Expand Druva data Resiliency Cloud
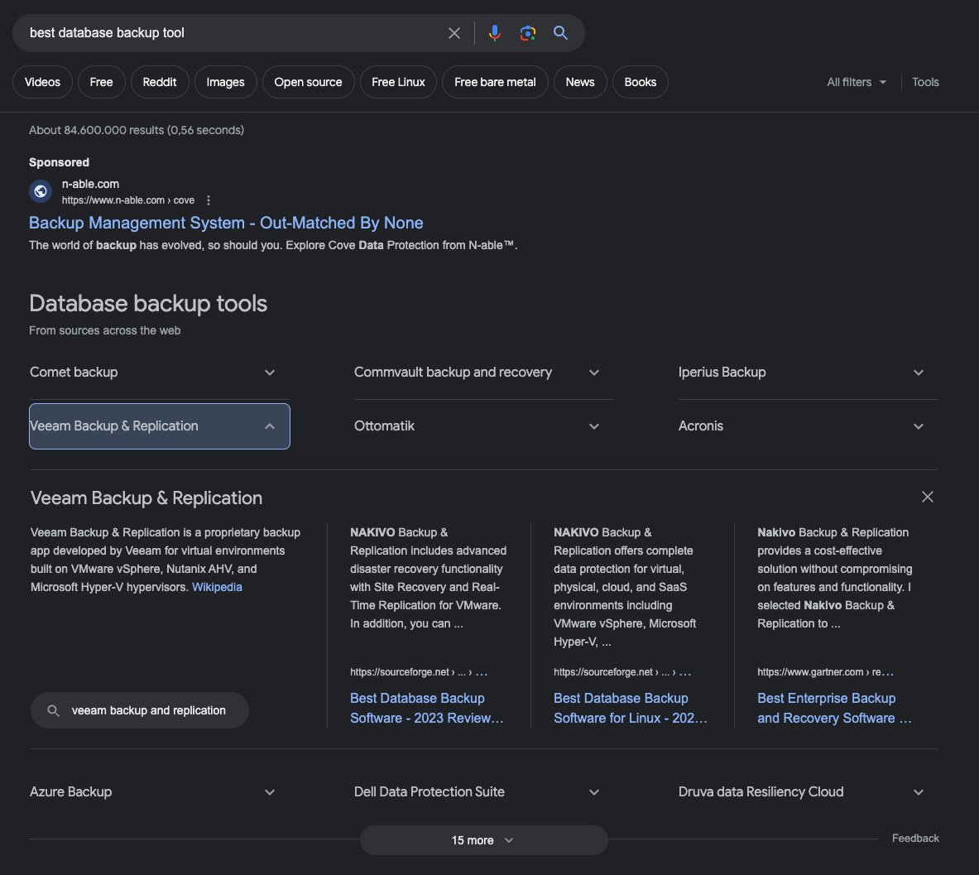This screenshot has height=875, width=979. pyautogui.click(x=808, y=792)
